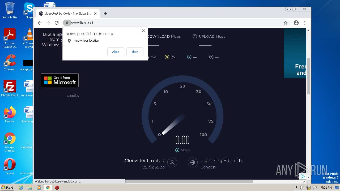Bookmark this page with the star icon
Screen dimensions: 340x191
click(x=286, y=23)
